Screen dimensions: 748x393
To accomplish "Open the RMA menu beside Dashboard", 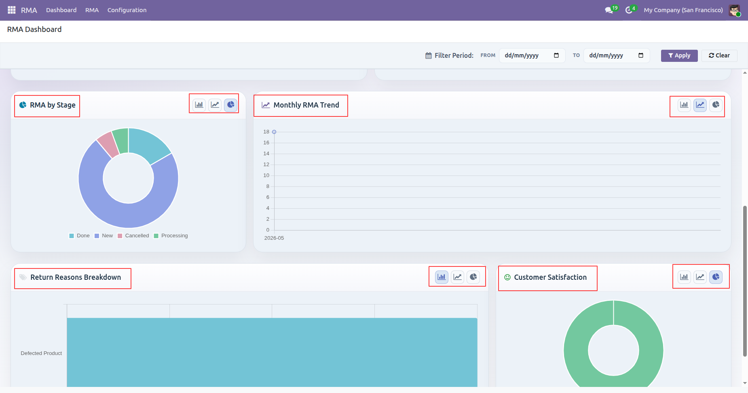I will point(92,10).
